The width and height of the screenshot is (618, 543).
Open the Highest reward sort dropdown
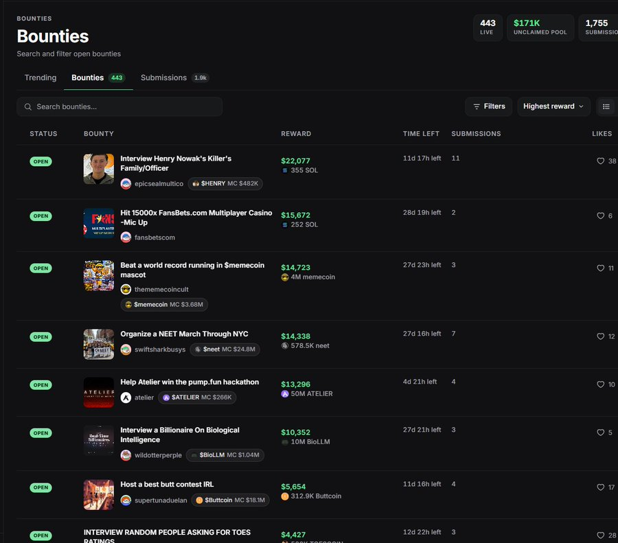click(x=553, y=106)
